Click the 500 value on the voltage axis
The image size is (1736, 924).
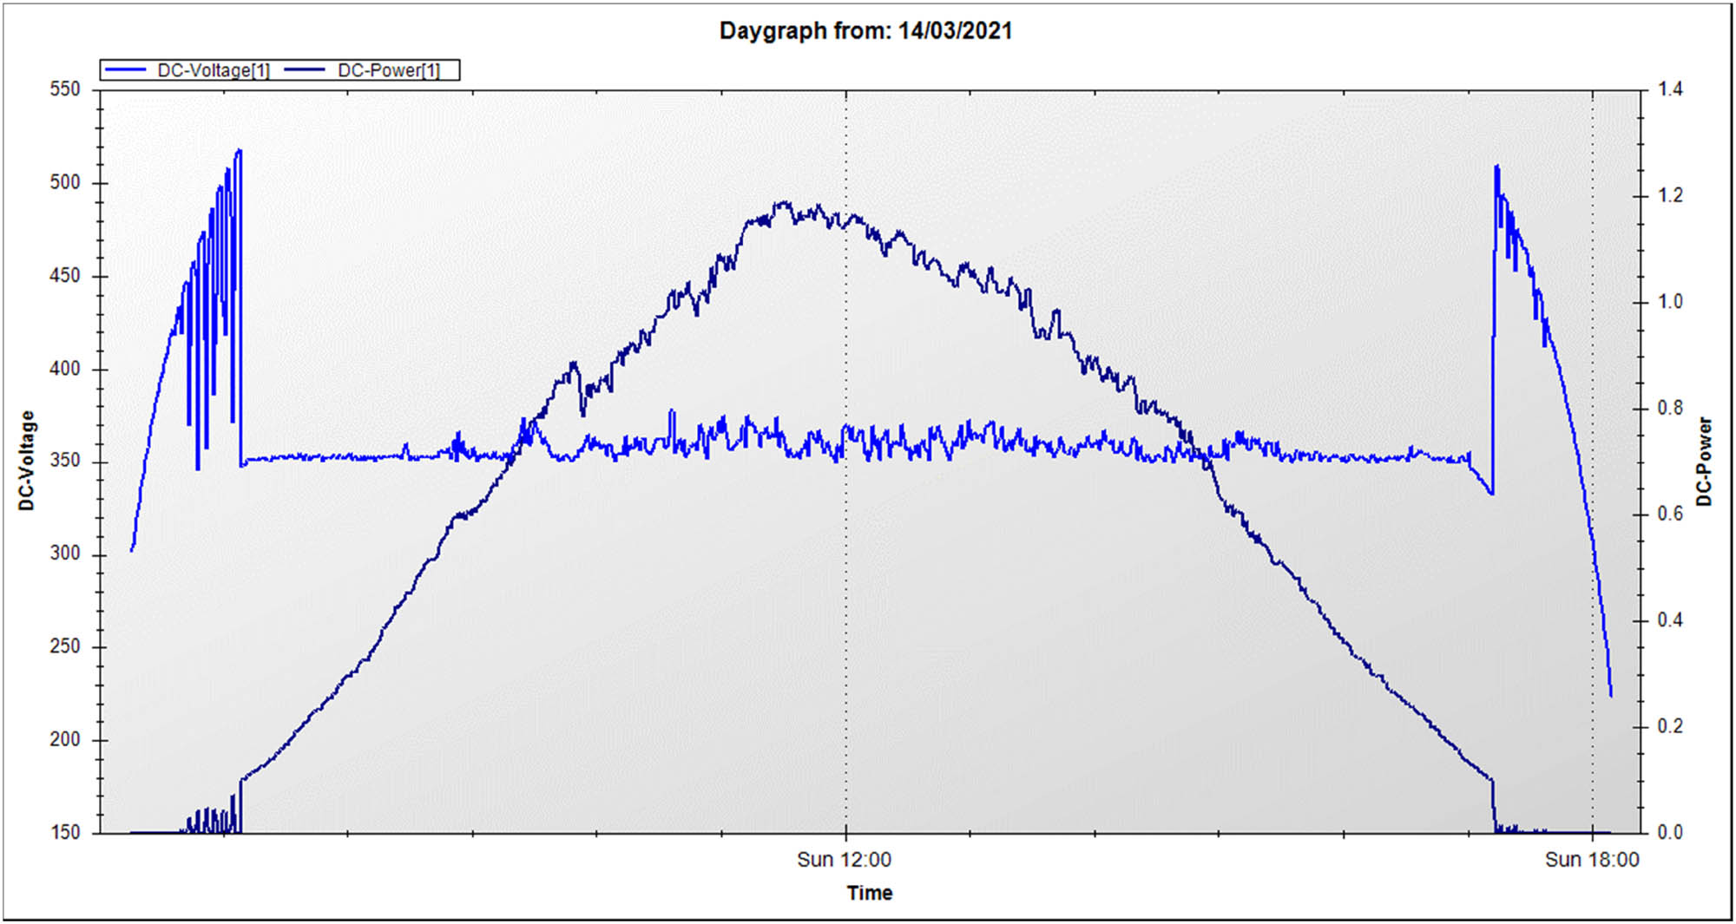pyautogui.click(x=65, y=182)
